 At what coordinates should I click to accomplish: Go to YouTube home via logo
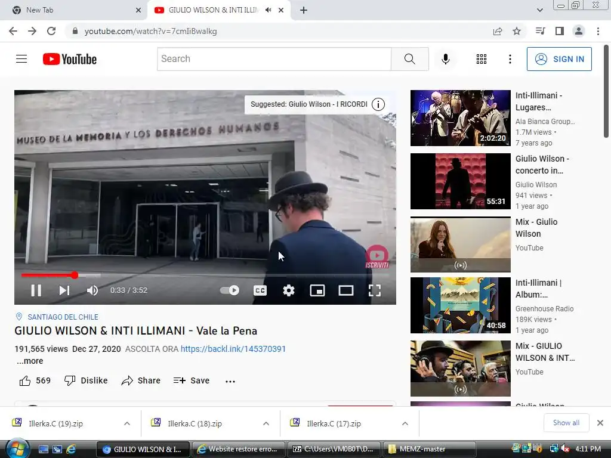[x=70, y=59]
